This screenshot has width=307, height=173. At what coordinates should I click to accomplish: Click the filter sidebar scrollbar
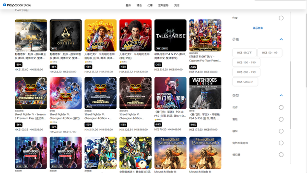pyautogui.click(x=291, y=95)
